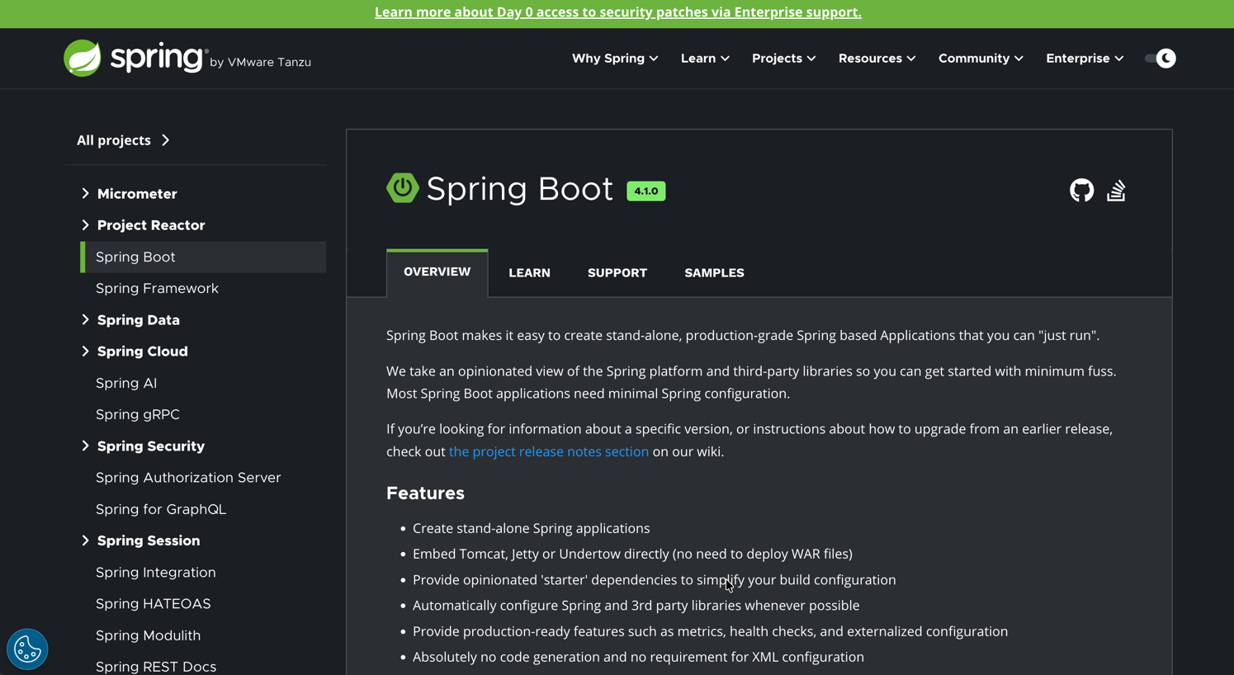
Task: Go to All projects
Action: click(x=123, y=140)
